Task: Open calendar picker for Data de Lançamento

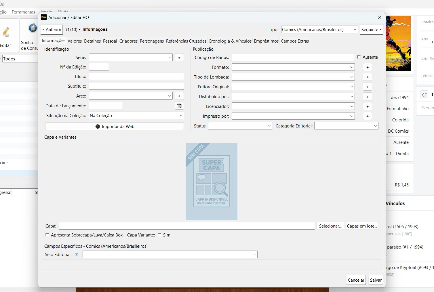Action: click(179, 106)
